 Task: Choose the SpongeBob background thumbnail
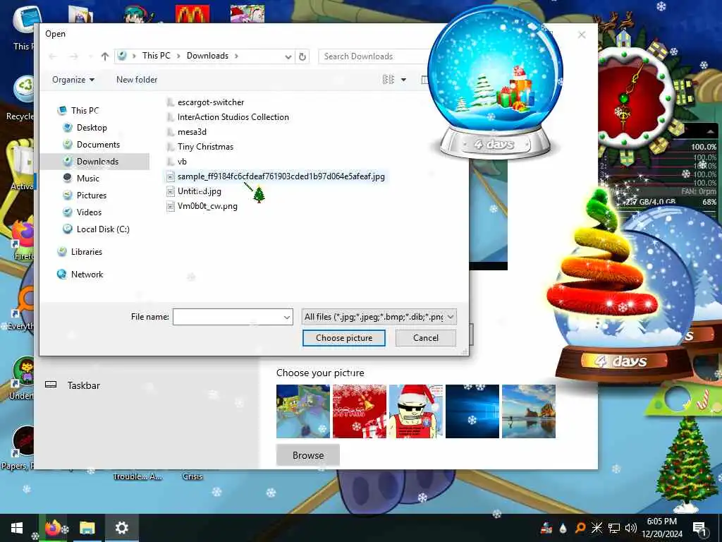click(x=303, y=411)
